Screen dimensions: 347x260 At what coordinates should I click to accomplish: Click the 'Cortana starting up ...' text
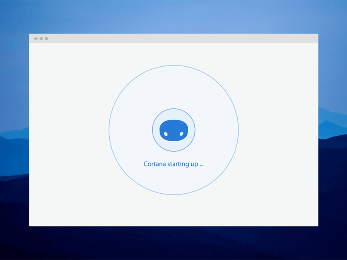(x=173, y=164)
